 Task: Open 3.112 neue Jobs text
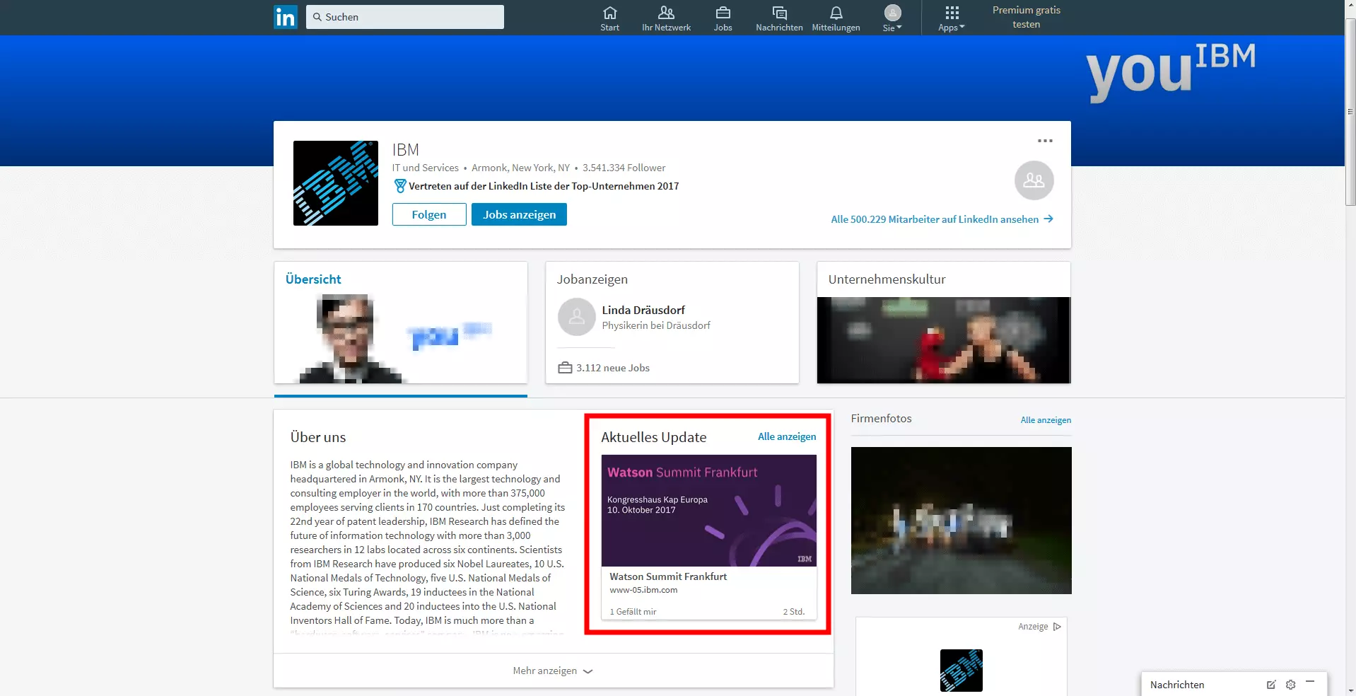[x=612, y=368]
